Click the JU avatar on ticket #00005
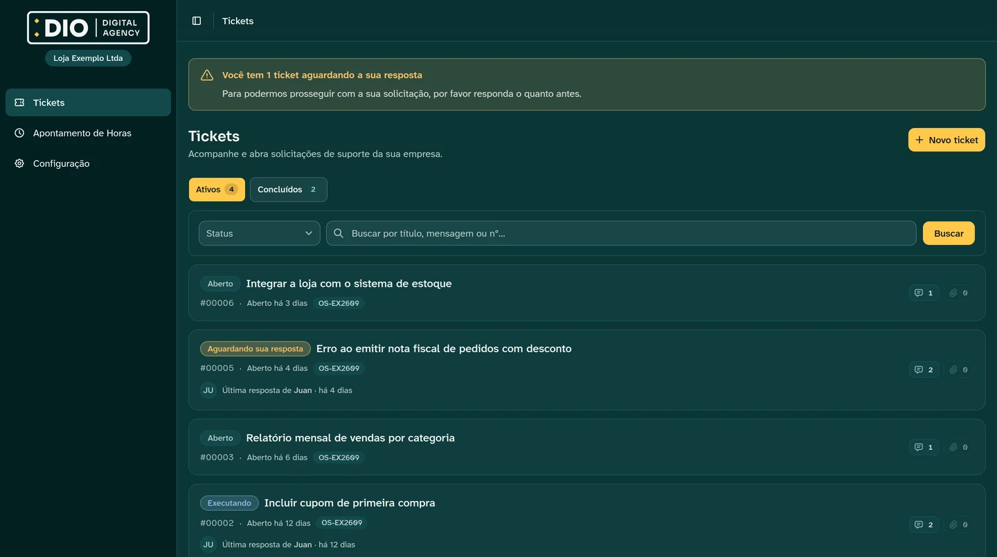This screenshot has height=557, width=997. coord(208,390)
